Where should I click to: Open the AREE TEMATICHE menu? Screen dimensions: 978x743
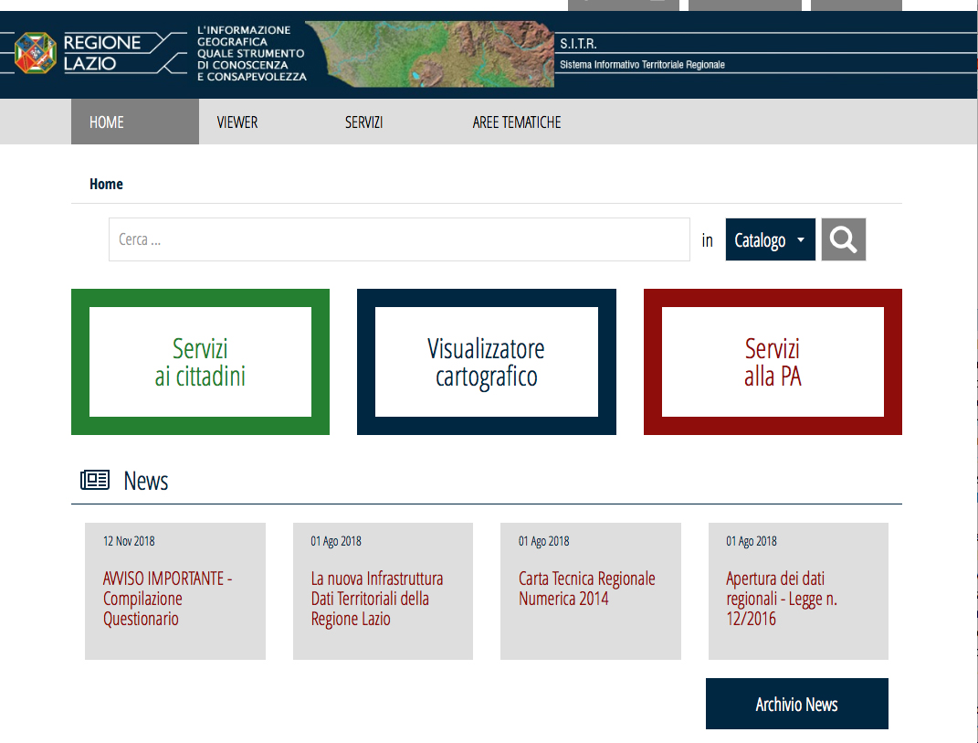pyautogui.click(x=517, y=122)
